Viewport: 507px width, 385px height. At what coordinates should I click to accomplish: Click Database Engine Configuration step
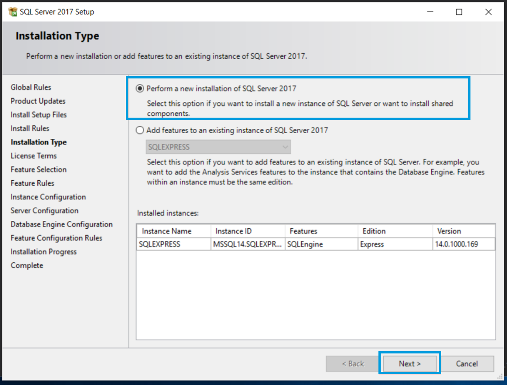coord(61,225)
